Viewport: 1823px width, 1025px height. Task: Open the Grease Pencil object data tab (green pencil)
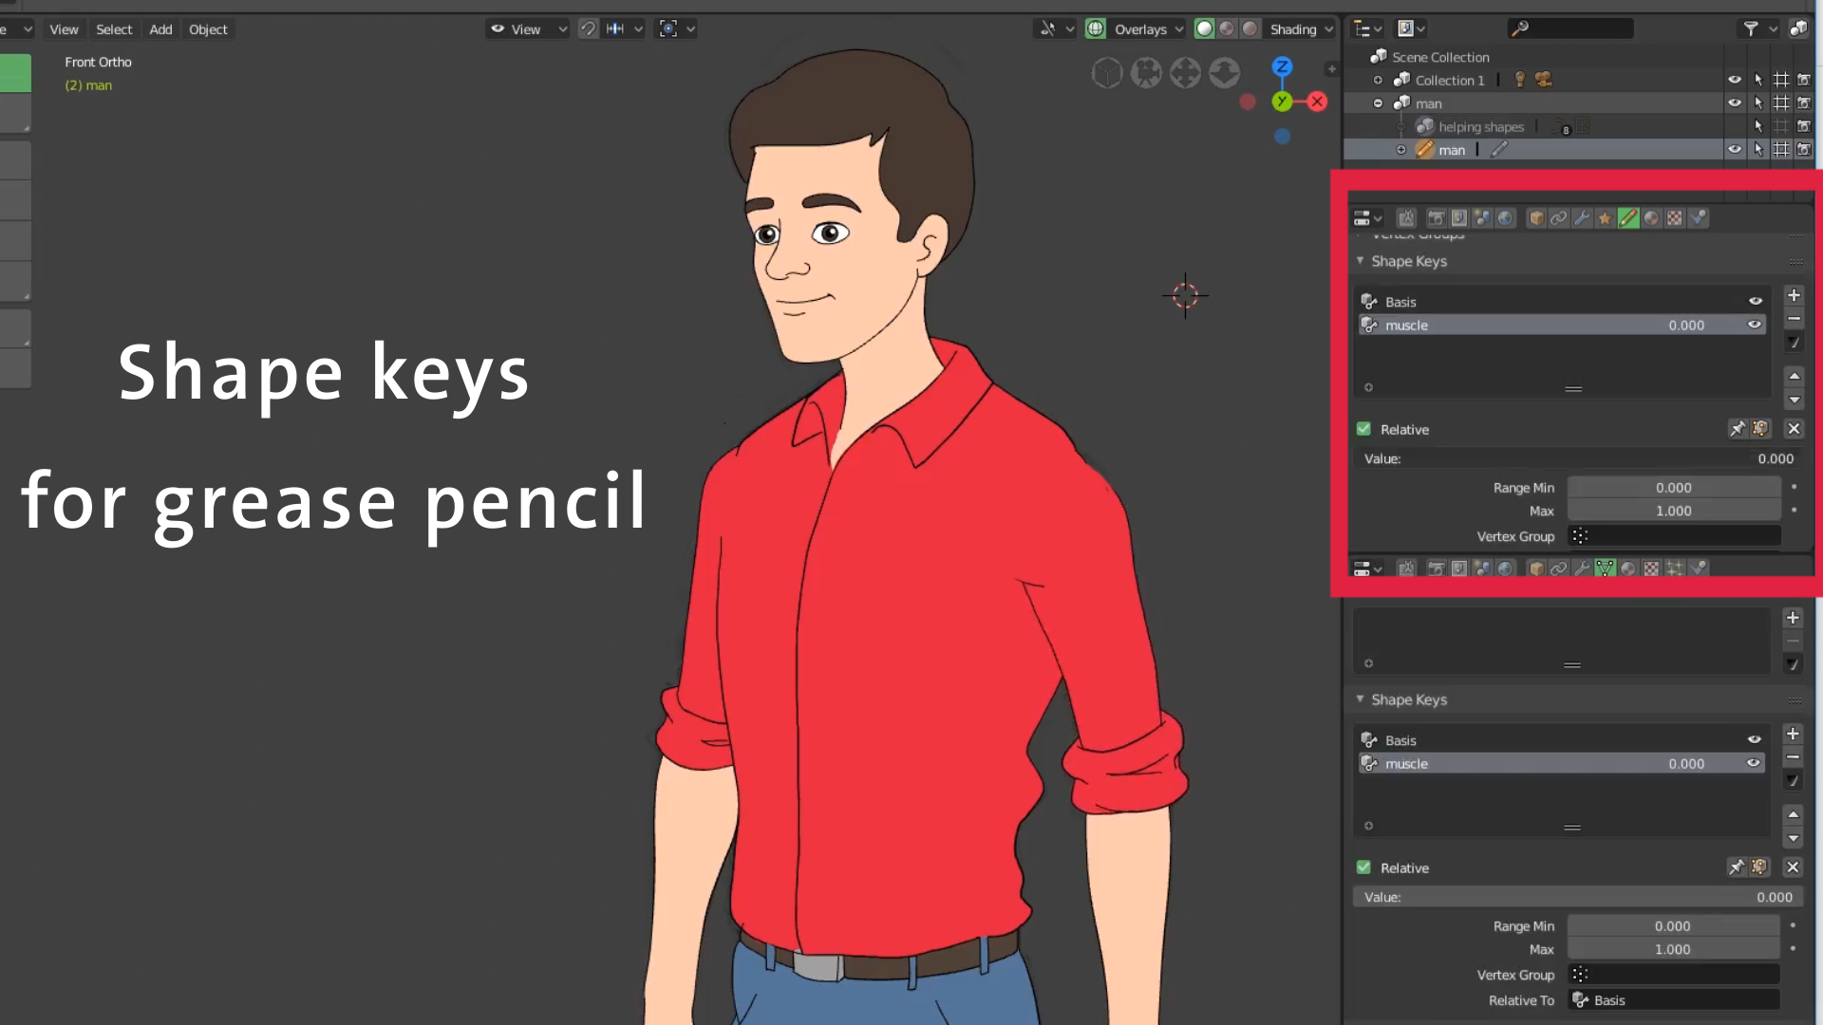[x=1627, y=218]
